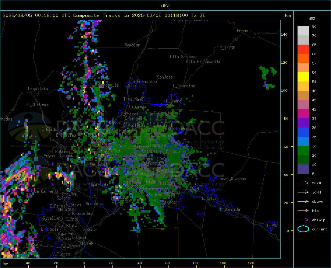331x268 pixels.
Task: Select the 42 dBZ magenta color swatch
Action: click(303, 114)
